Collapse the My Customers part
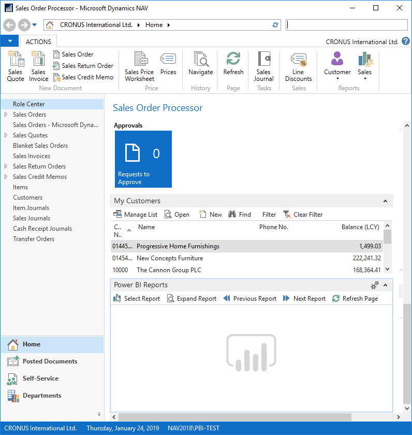This screenshot has height=435, width=412. (x=385, y=201)
